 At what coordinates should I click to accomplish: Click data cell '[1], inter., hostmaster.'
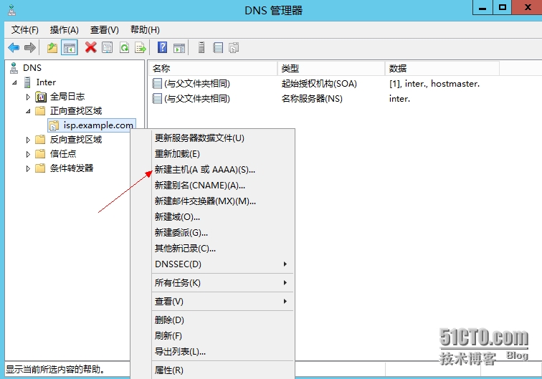(x=434, y=84)
